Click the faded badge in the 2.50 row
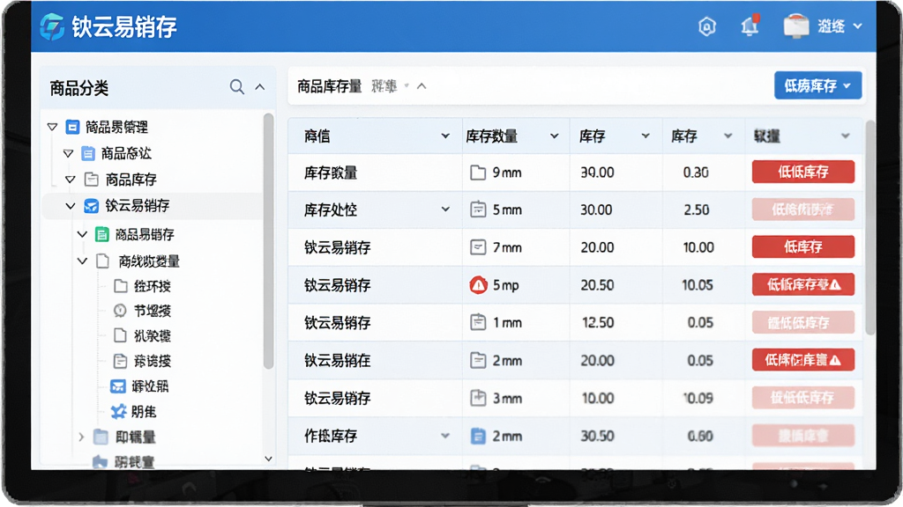The image size is (903, 507). click(x=802, y=209)
